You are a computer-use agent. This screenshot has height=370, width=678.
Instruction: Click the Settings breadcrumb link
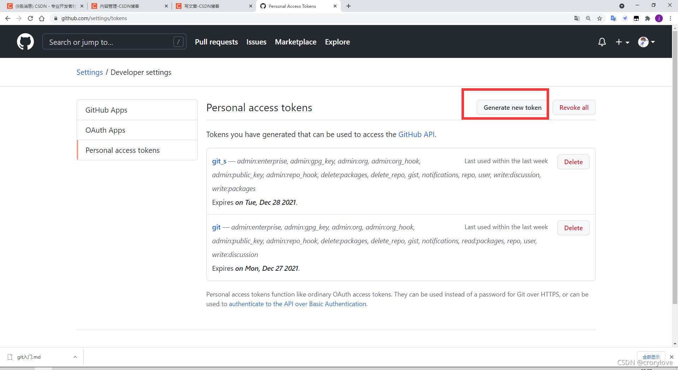point(90,72)
